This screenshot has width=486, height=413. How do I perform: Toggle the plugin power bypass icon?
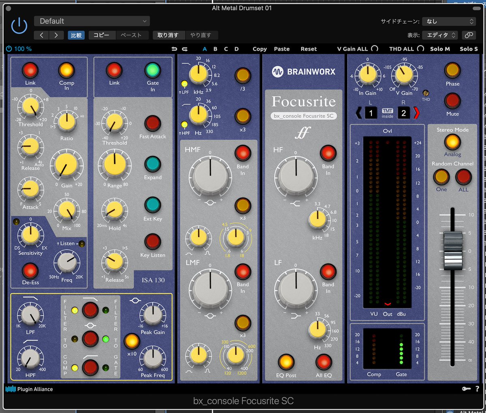(x=19, y=26)
